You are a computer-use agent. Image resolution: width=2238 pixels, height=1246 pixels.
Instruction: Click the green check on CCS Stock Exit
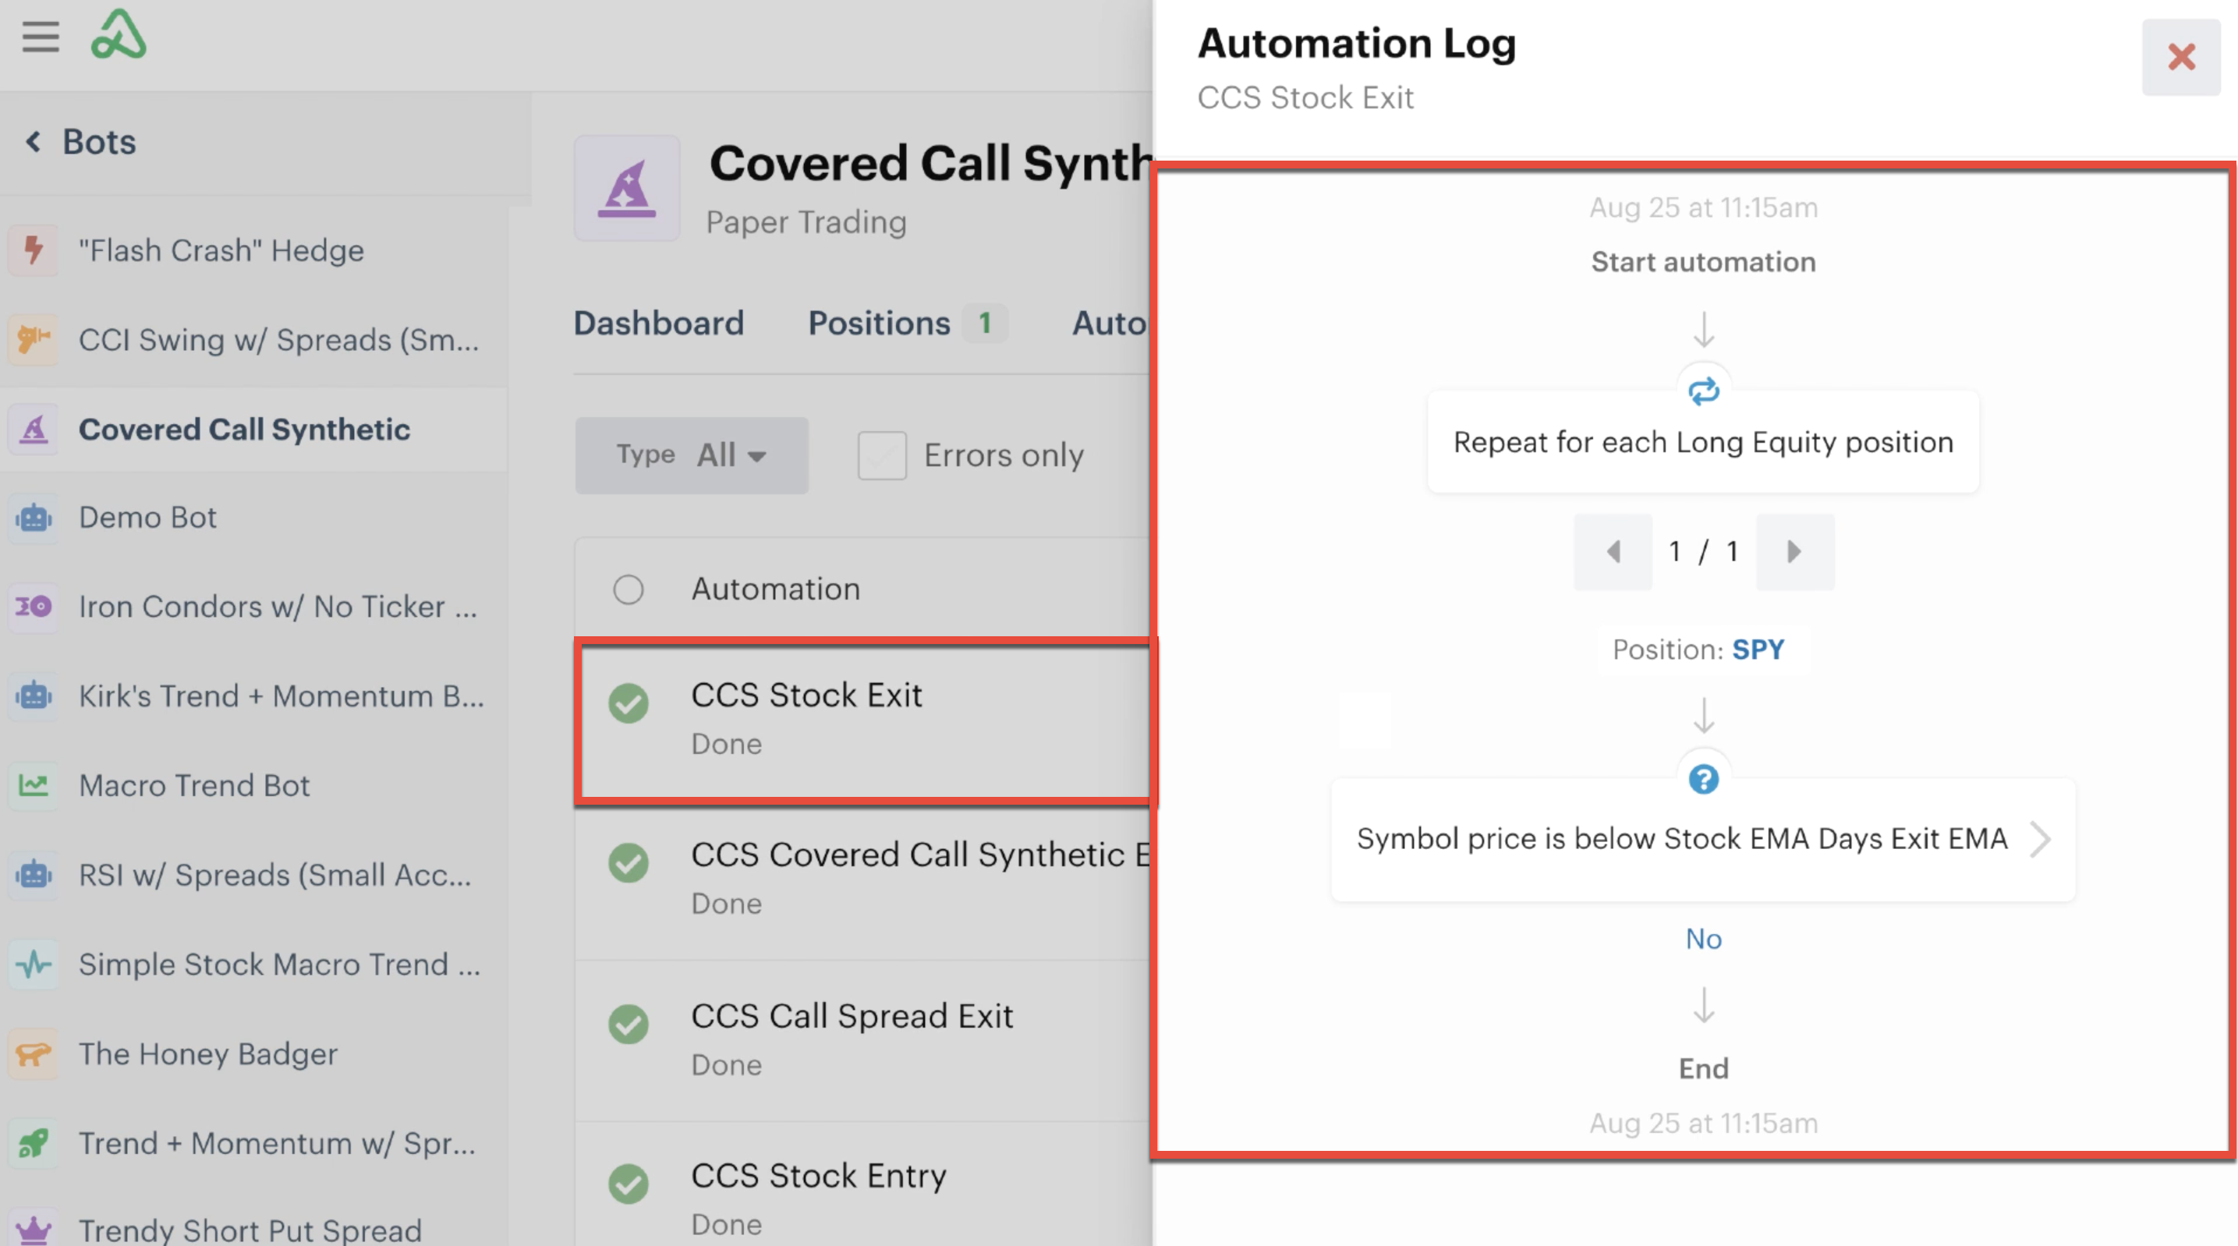[629, 704]
